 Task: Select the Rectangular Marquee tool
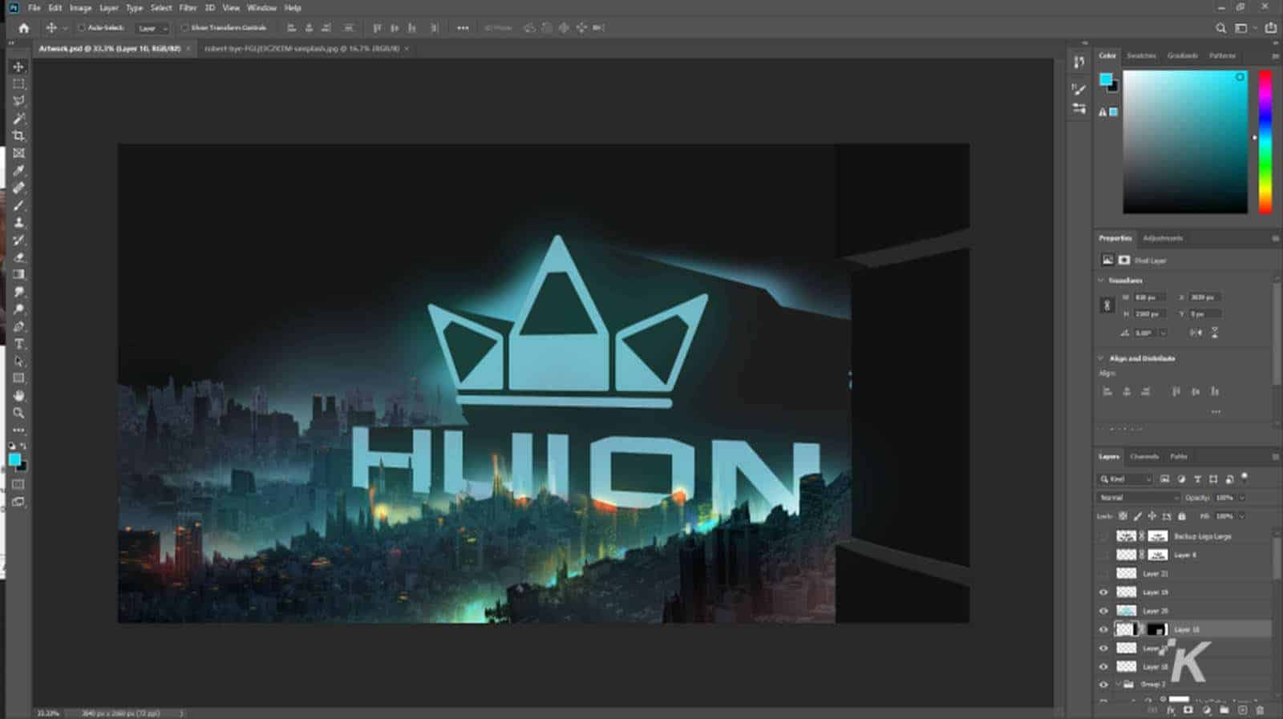[x=18, y=83]
